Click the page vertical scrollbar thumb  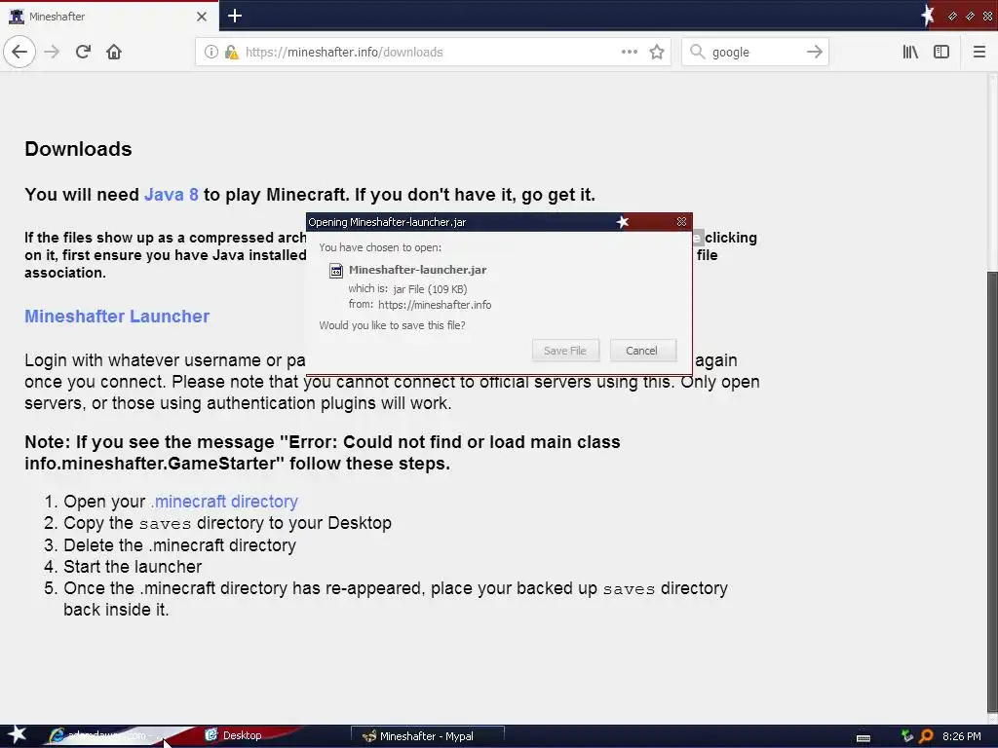(992, 493)
